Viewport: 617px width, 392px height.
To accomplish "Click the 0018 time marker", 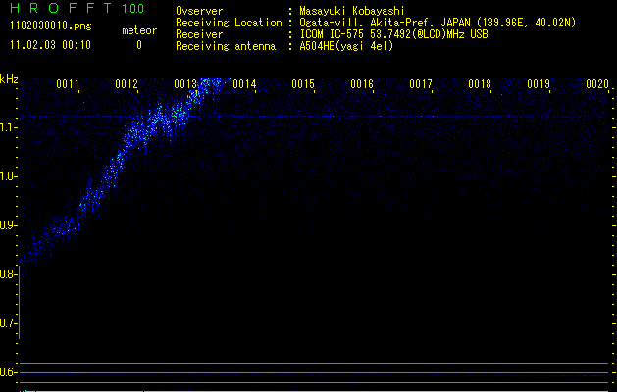I will [x=480, y=84].
